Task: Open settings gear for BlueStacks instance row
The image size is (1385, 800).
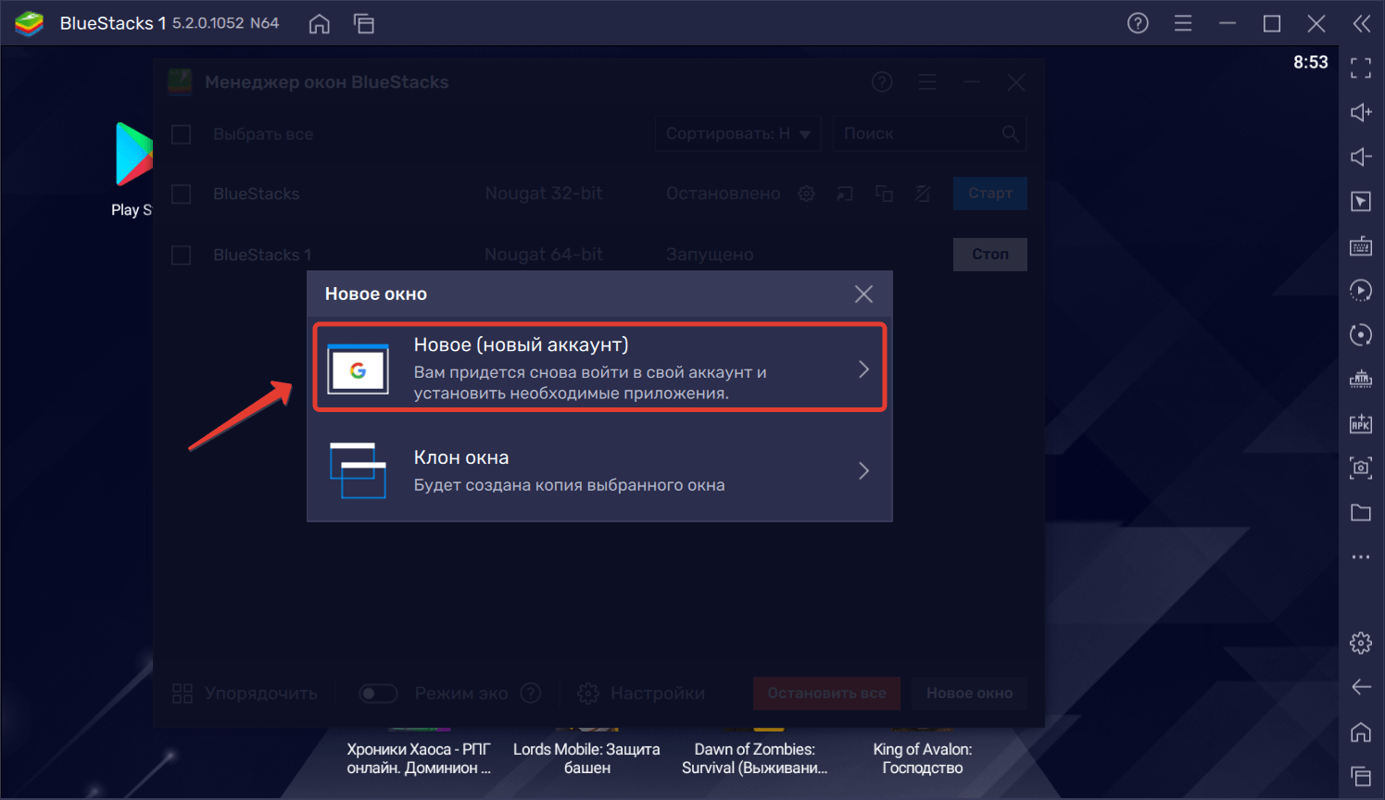Action: click(807, 194)
